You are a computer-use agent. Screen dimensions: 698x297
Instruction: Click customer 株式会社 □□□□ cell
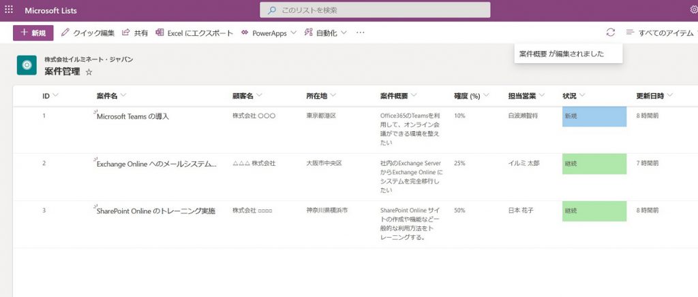pos(252,210)
